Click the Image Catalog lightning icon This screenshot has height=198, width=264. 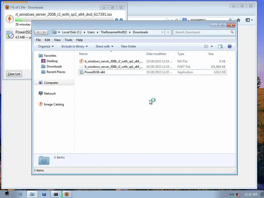click(x=40, y=104)
